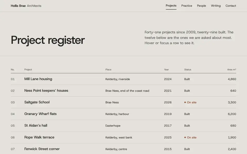
Task: Click Brae Ness, end of the coast road
Action: (x=127, y=91)
